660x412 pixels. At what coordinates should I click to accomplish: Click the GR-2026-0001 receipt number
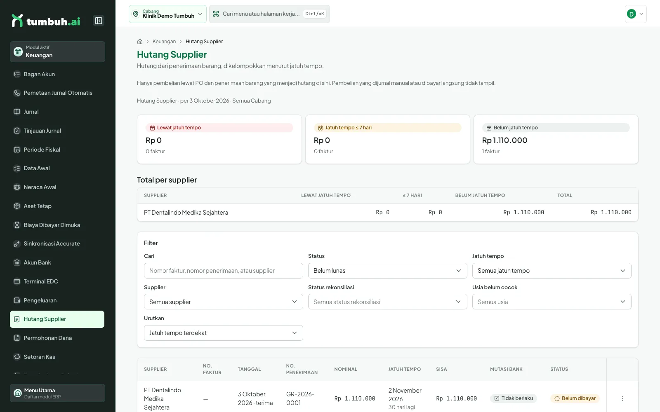coord(300,398)
